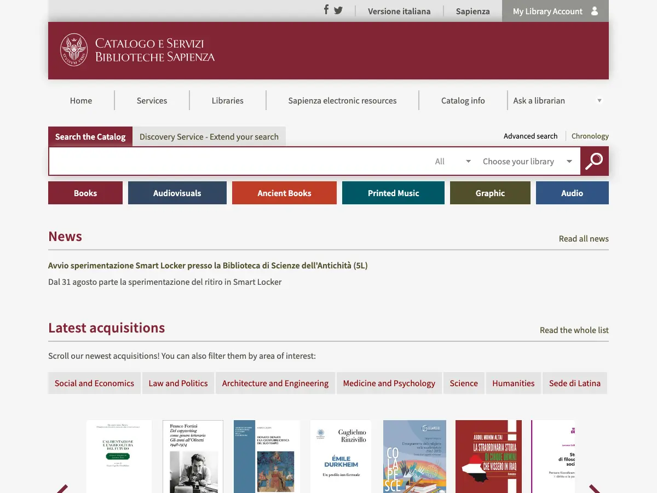Open the Twitter bird icon
Viewport: 657px width, 493px height.
(338, 10)
